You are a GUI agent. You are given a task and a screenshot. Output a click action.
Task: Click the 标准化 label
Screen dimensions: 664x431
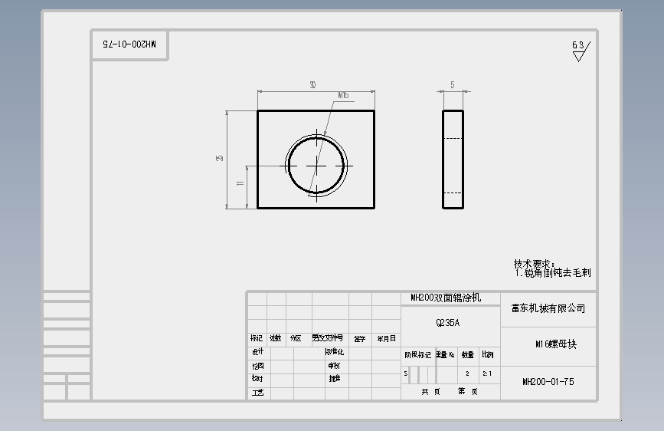point(334,352)
